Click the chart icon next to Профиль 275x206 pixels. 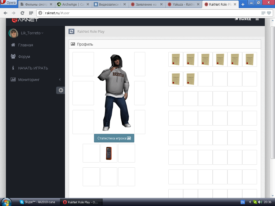click(73, 44)
